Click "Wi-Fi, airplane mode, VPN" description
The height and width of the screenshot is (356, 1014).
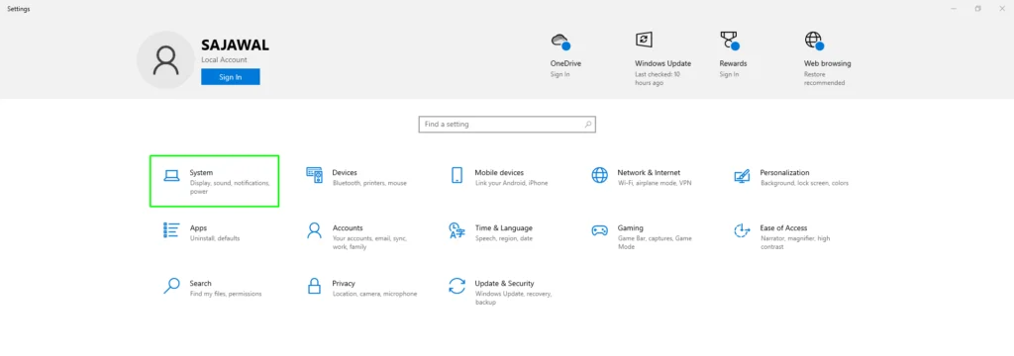pos(654,183)
